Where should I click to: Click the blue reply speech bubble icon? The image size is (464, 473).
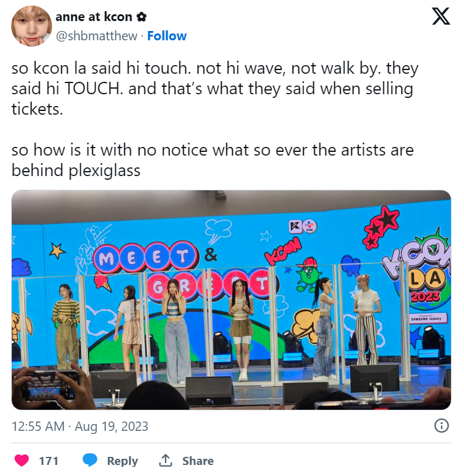pos(91,461)
